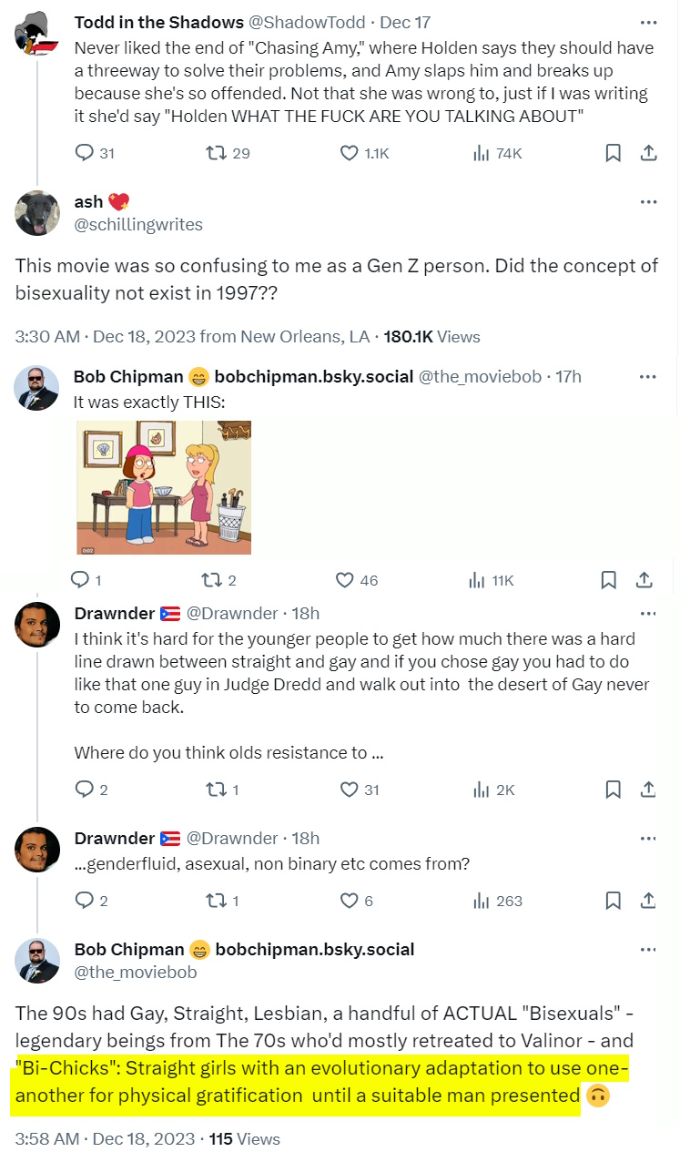680x1162 pixels.
Task: Like Bob Chipman's 'exactly THIS' reply
Action: (346, 580)
